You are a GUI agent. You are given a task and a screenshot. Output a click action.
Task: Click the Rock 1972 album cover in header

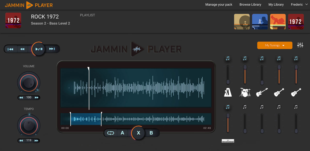pyautogui.click(x=13, y=20)
